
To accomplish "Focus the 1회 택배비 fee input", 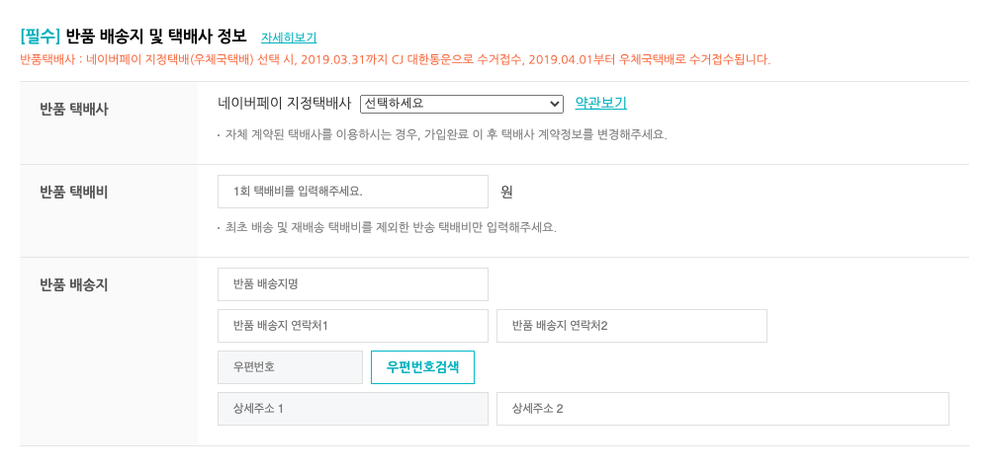I will (x=353, y=192).
